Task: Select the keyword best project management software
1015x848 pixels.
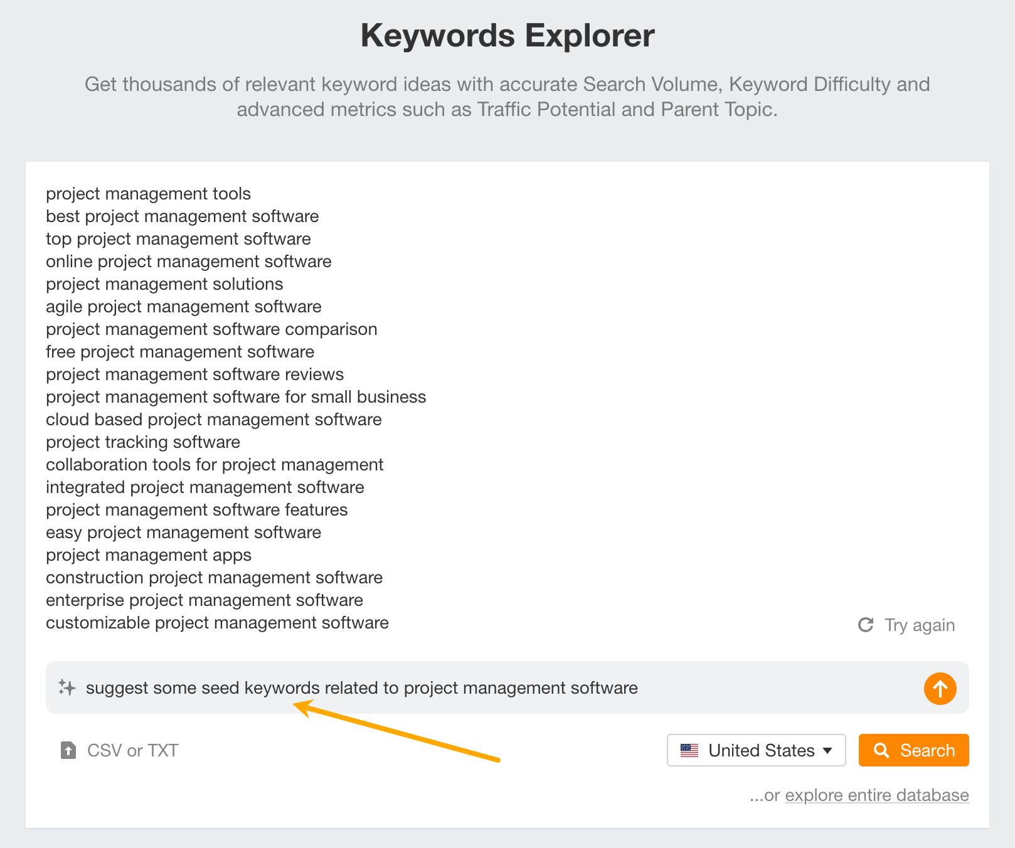Action: point(183,216)
